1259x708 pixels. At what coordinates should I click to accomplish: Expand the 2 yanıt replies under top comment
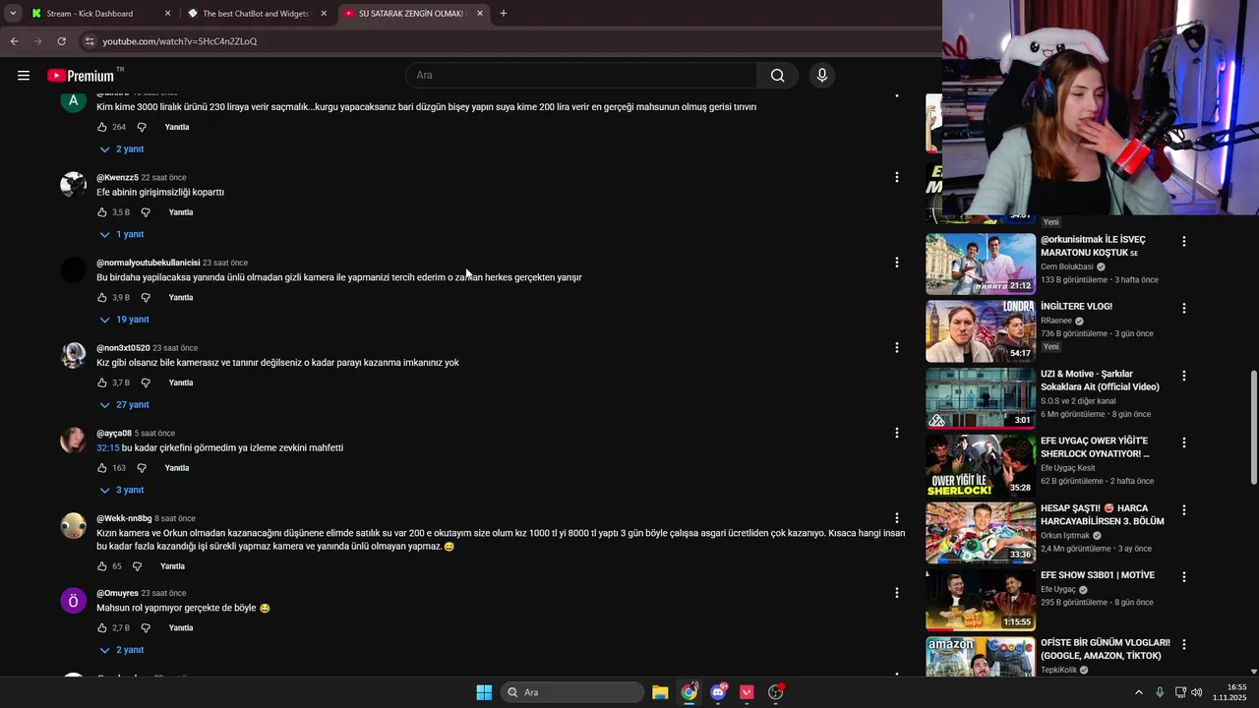pos(122,149)
